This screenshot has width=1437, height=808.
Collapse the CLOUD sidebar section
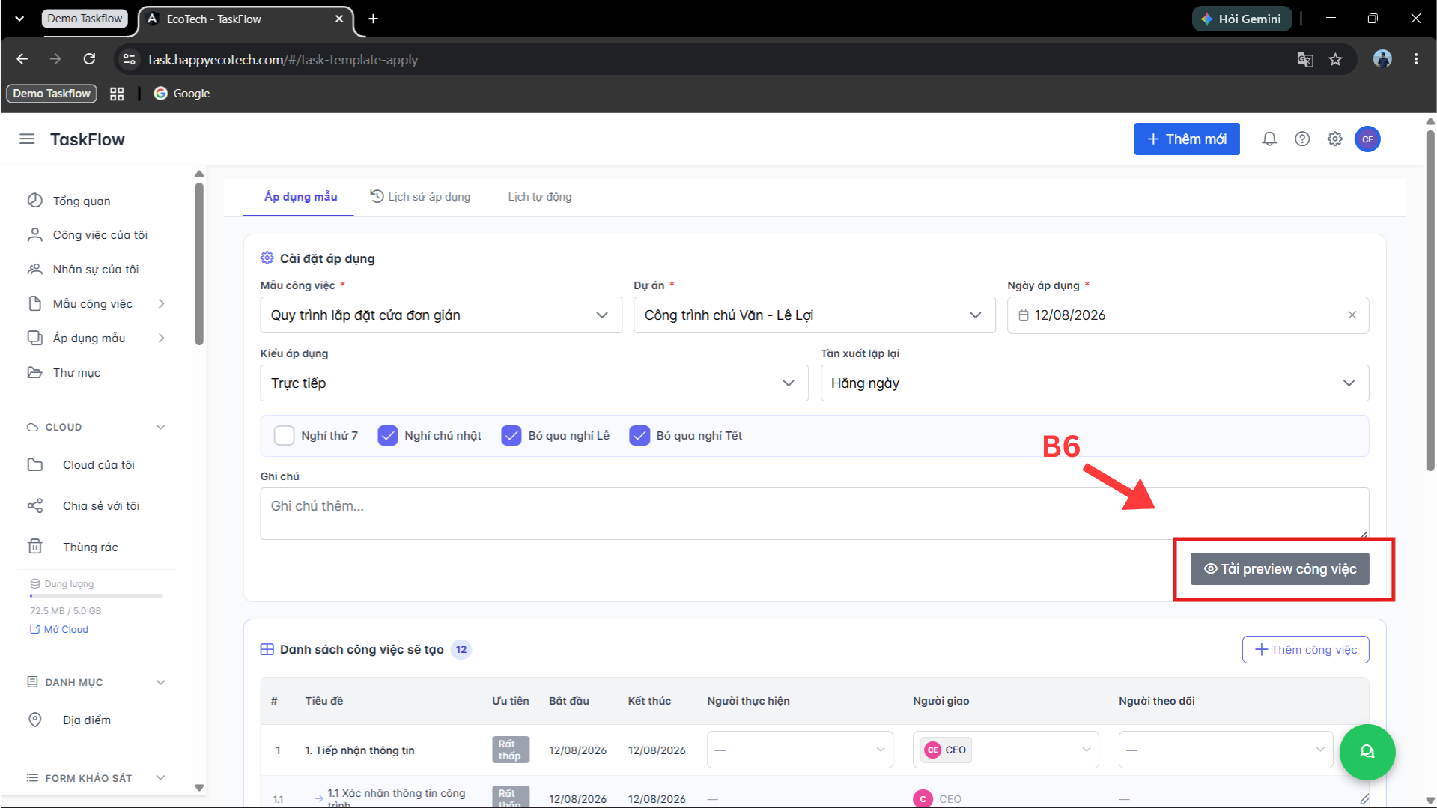tap(160, 427)
